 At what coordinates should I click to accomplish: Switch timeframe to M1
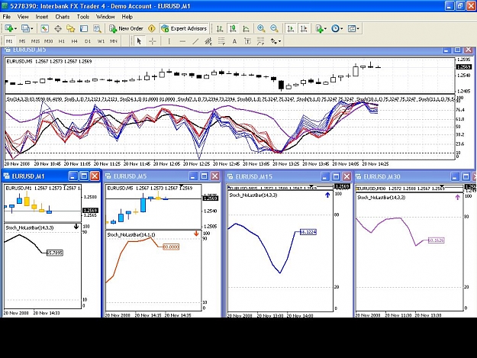point(9,41)
